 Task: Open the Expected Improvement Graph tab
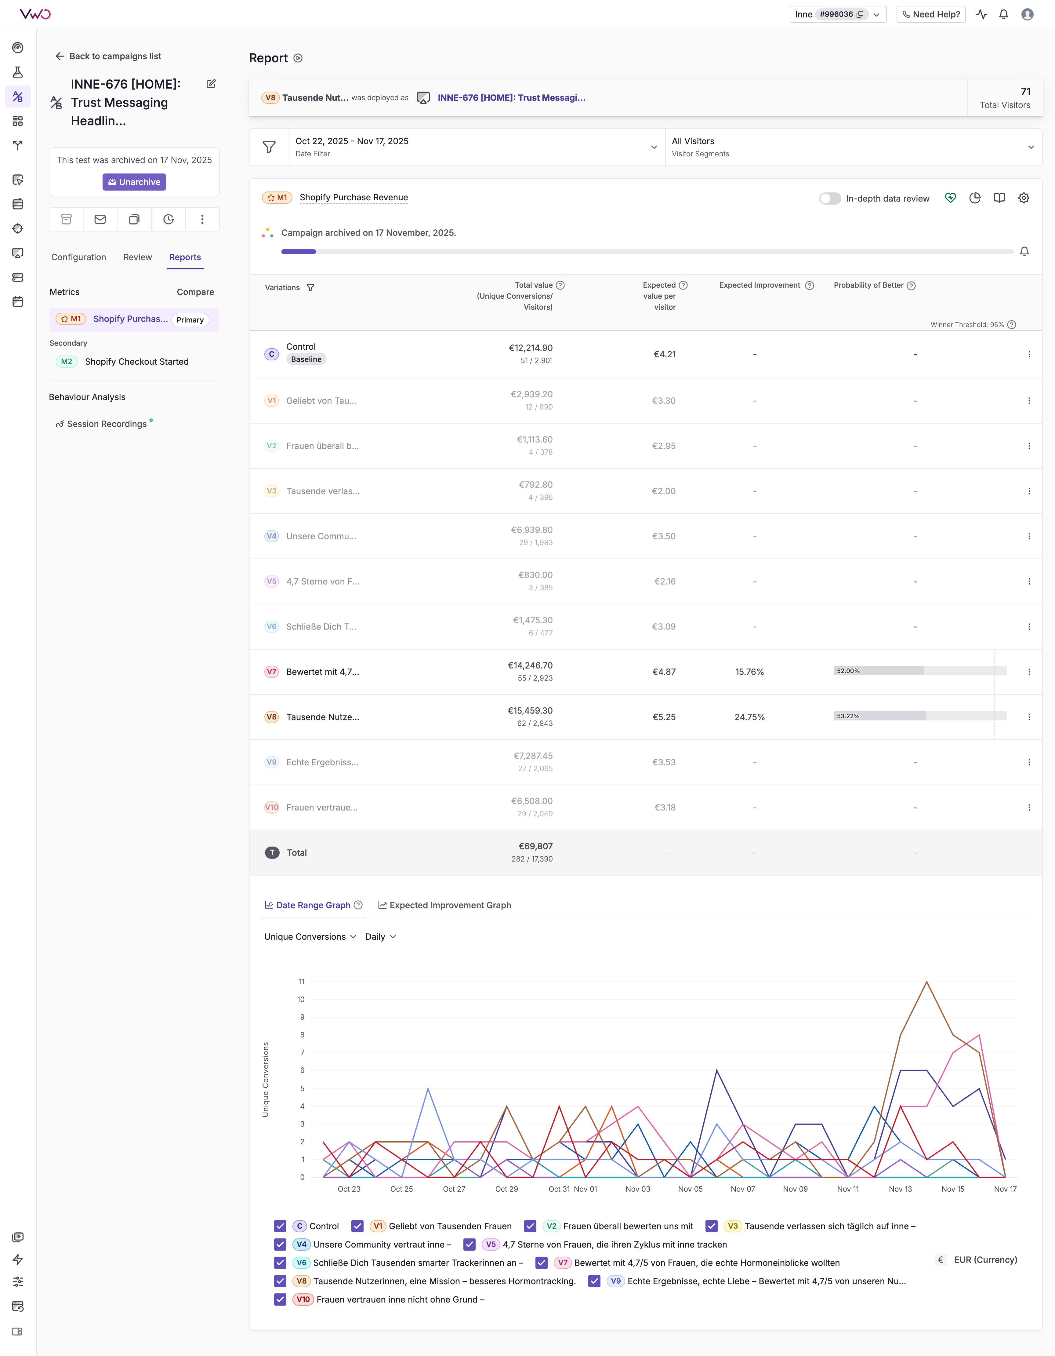click(444, 905)
